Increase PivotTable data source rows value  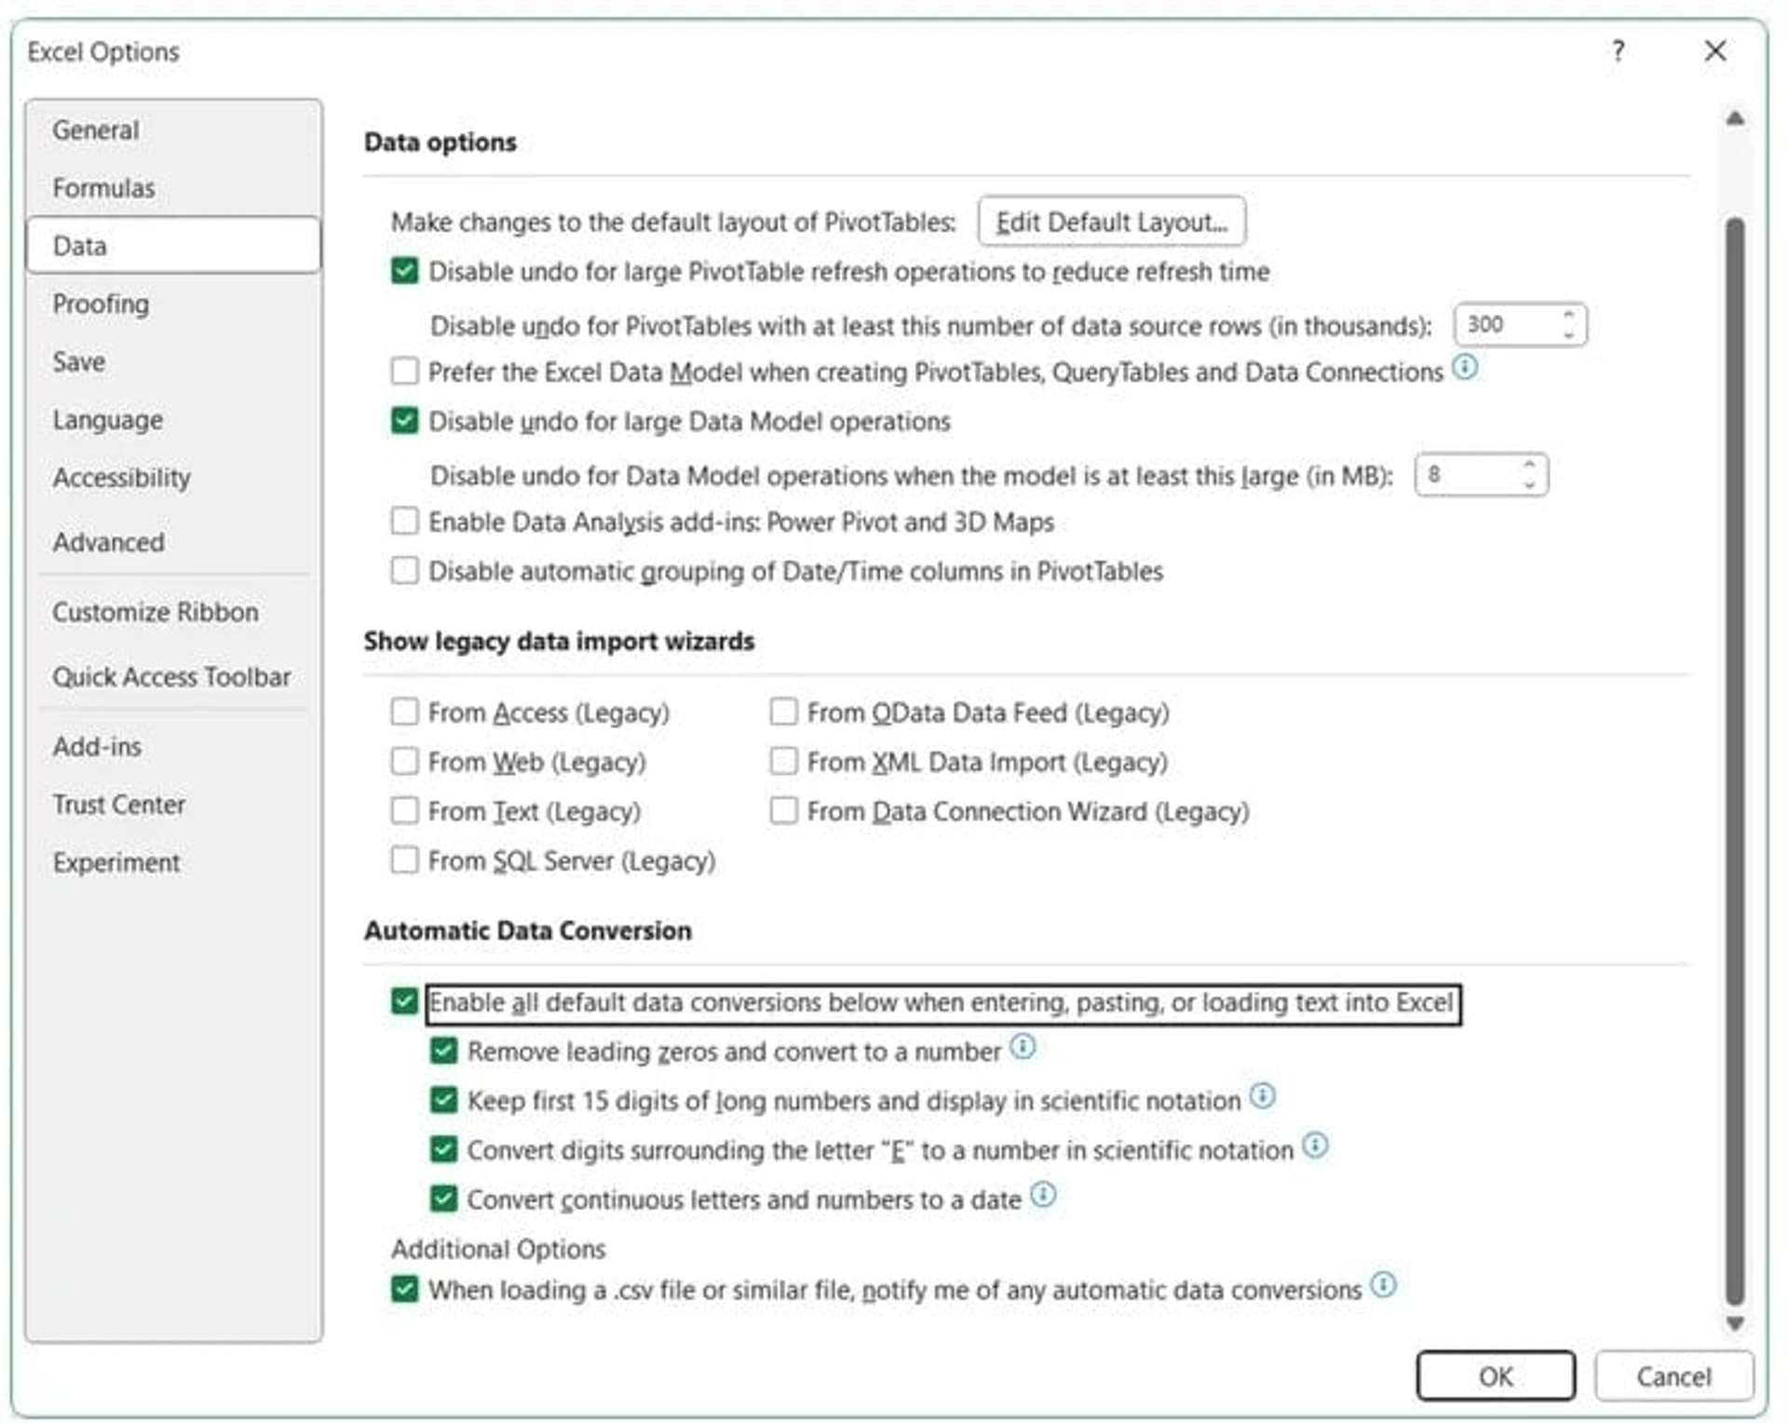1569,315
